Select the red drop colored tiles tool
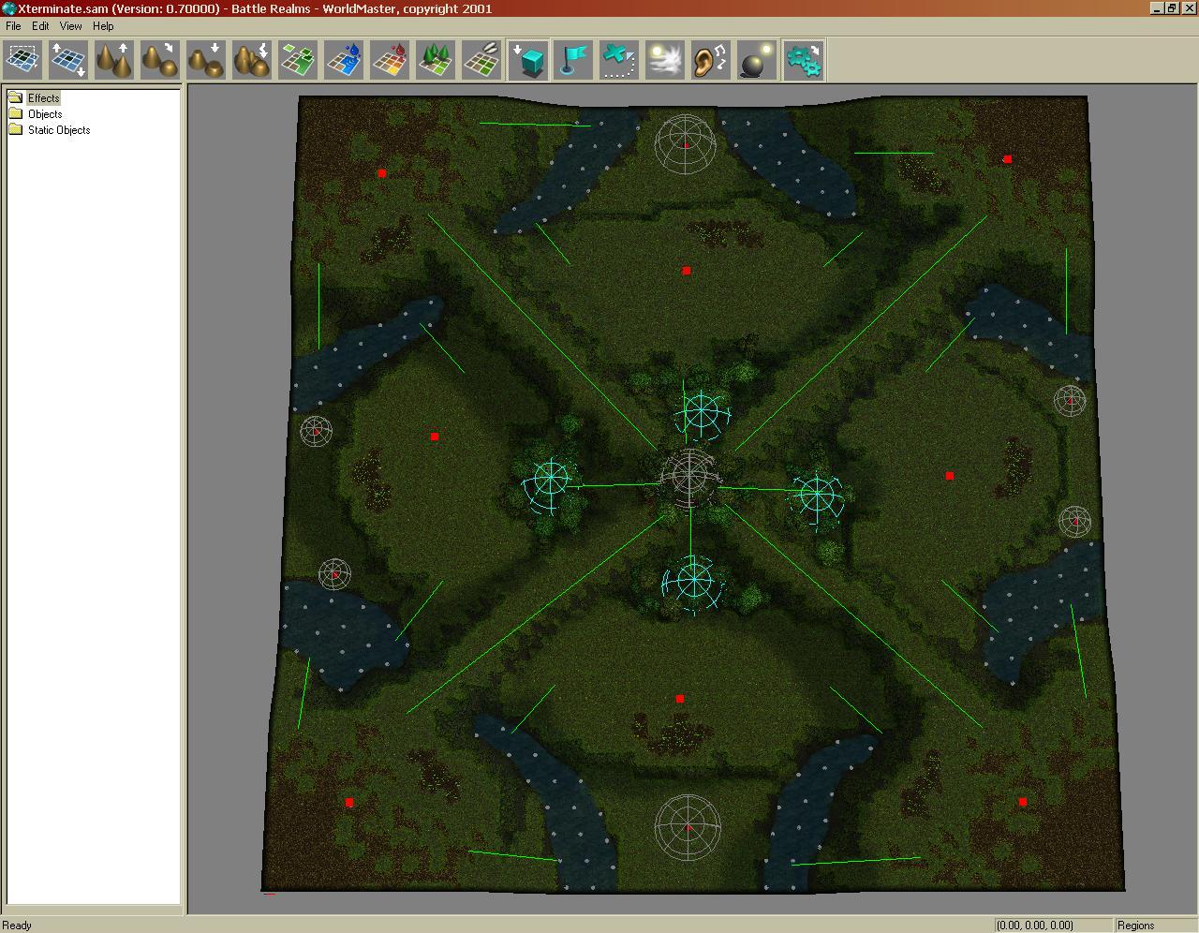The image size is (1199, 933). [390, 60]
